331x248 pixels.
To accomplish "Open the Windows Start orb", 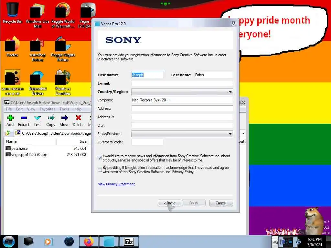I will (x=9, y=242).
